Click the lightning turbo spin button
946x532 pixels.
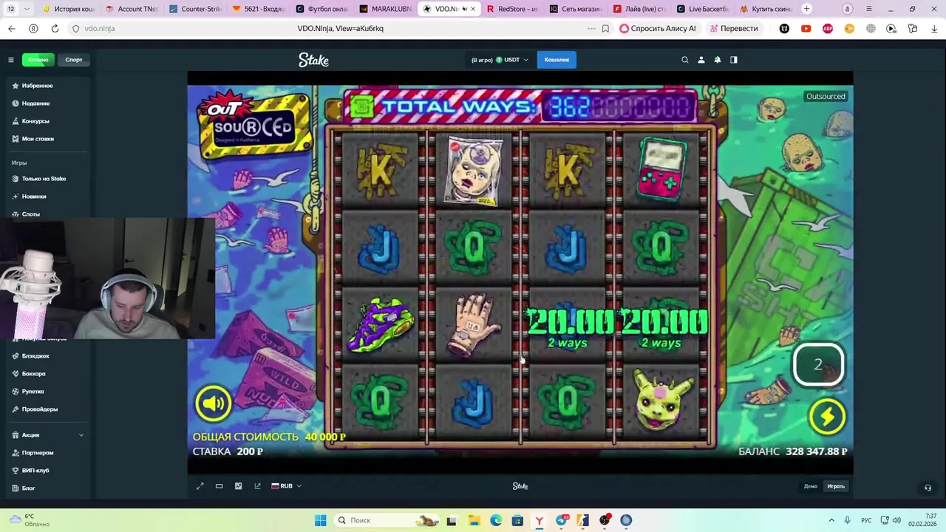point(827,417)
